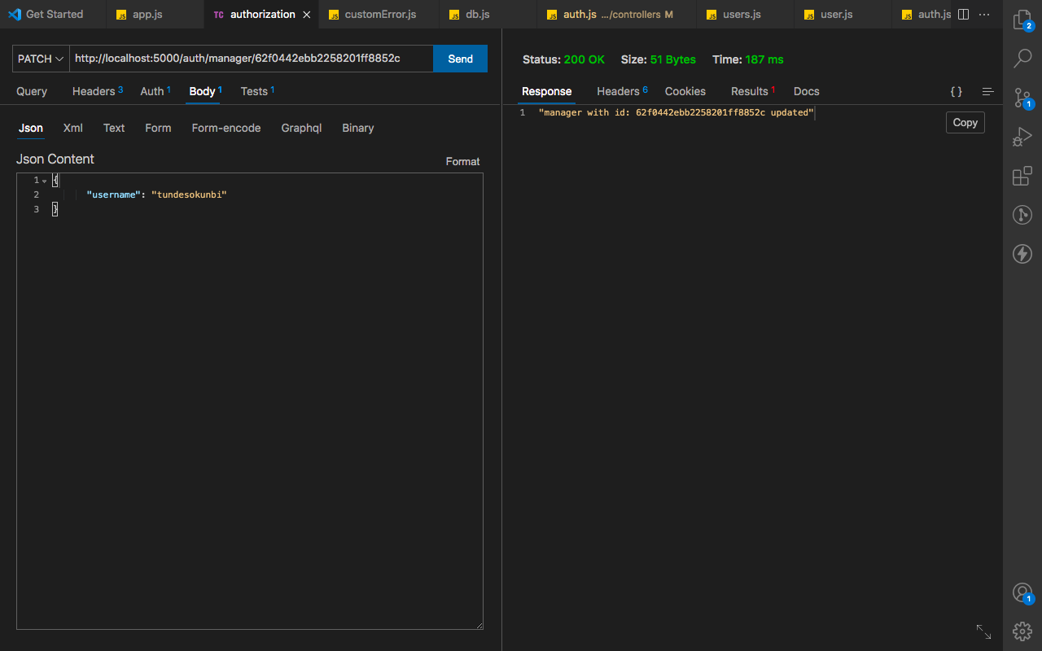Image resolution: width=1042 pixels, height=651 pixels.
Task: Copy the response output
Action: click(965, 122)
